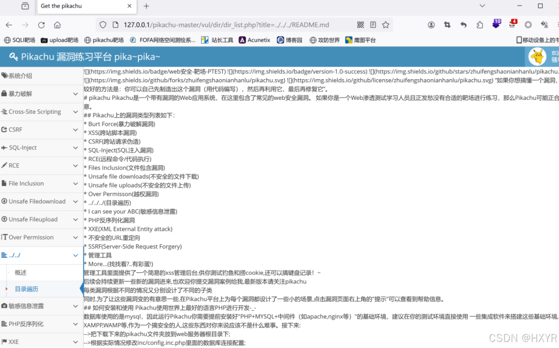Collapse the ../../ menu chevron
Screen dimensions: 559x348
tap(75, 255)
